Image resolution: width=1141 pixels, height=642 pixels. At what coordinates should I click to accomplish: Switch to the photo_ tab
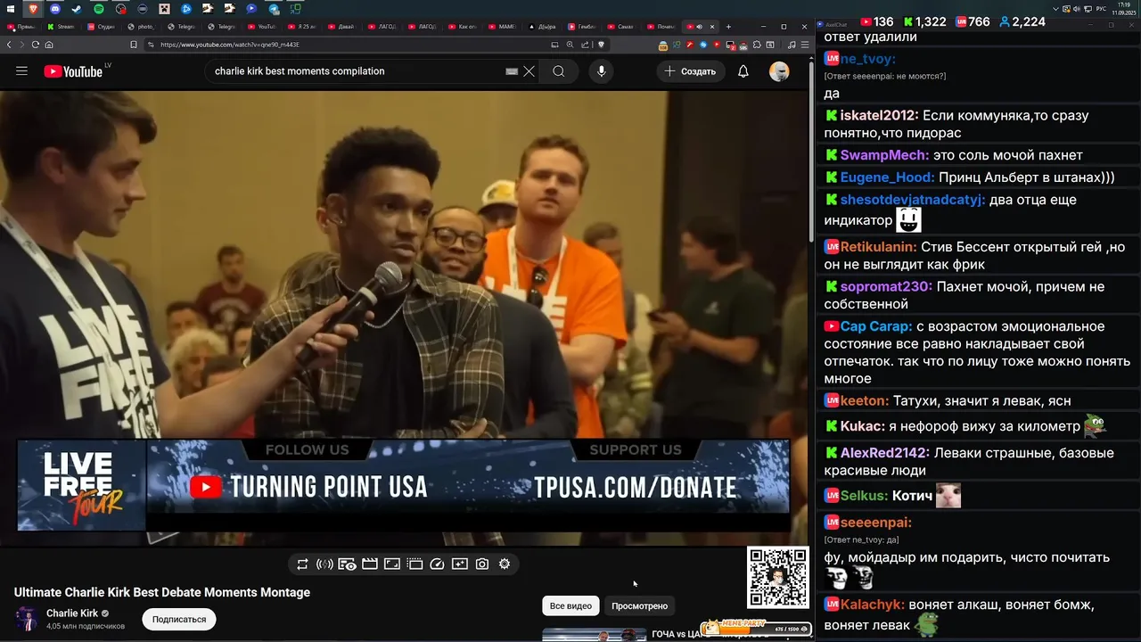[142, 27]
